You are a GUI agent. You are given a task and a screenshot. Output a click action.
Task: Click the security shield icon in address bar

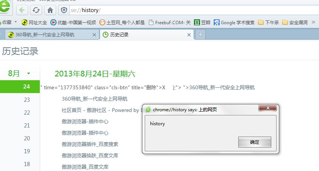tap(64, 10)
